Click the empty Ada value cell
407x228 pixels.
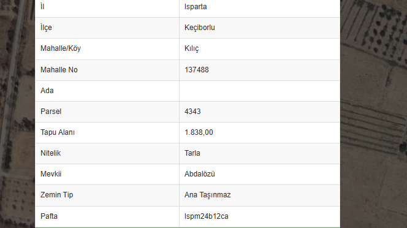click(259, 91)
